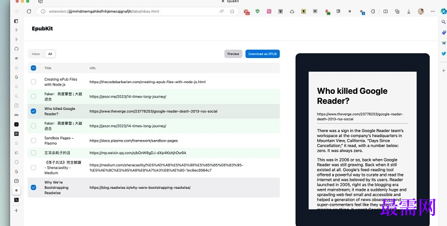Click the Sandbox Pages – Plasmo title
This screenshot has width=447, height=226.
(59, 141)
